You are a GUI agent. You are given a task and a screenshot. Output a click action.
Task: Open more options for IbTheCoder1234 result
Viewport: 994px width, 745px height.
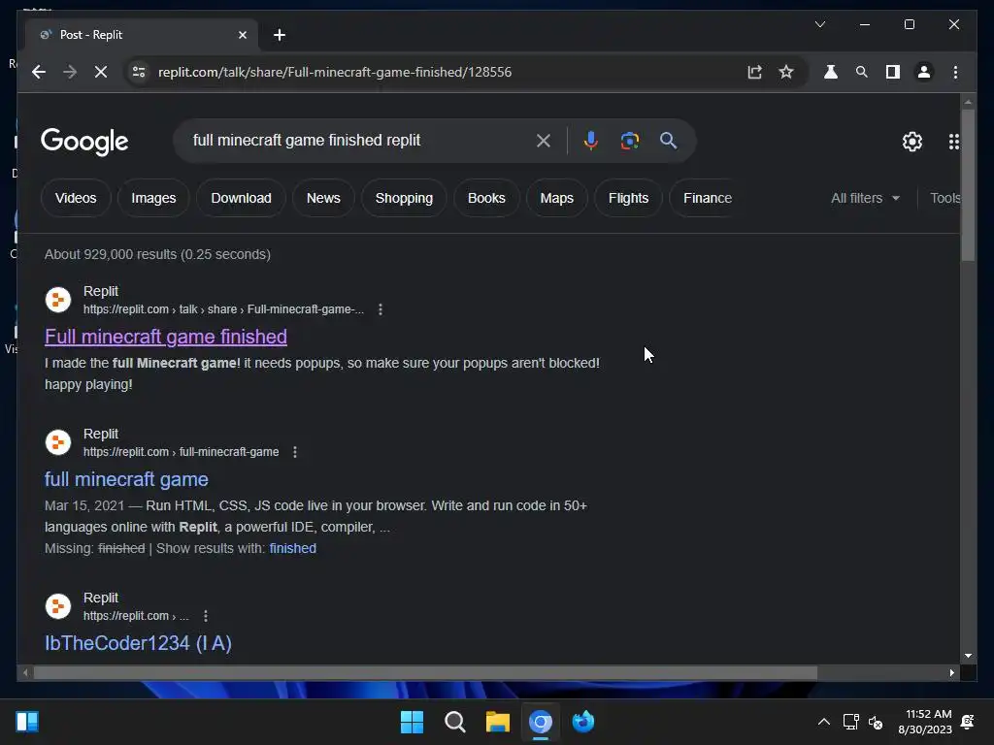(206, 616)
